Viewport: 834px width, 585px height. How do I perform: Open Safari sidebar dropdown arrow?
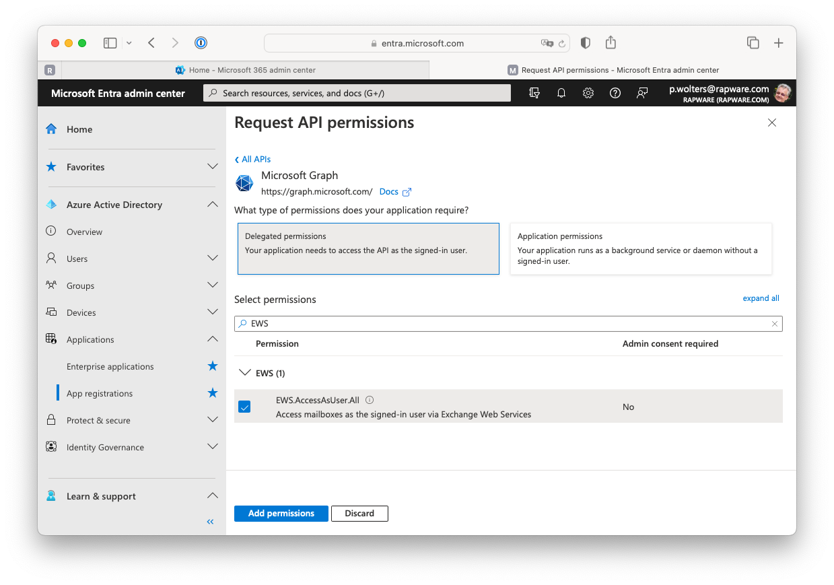pyautogui.click(x=129, y=43)
